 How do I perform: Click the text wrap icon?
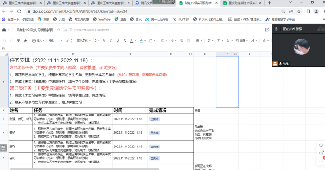tap(181, 41)
